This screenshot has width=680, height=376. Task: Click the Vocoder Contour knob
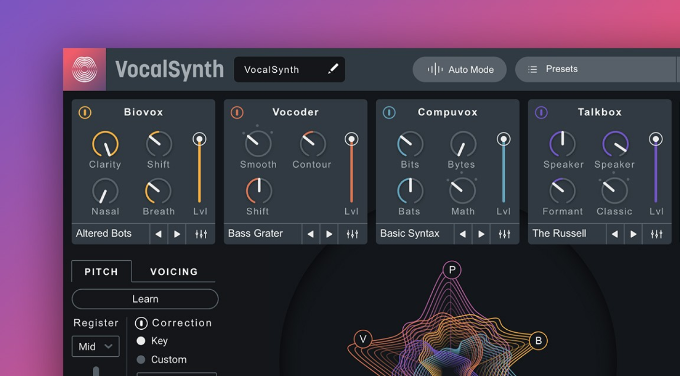312,144
